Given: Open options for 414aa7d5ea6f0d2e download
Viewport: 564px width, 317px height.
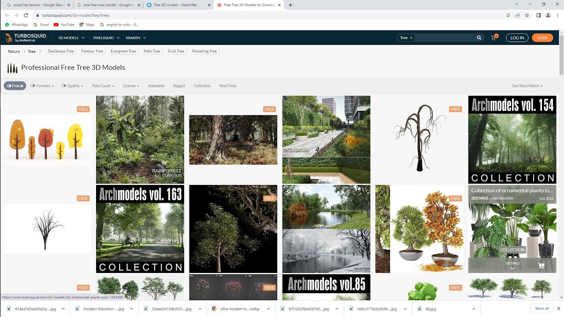Looking at the screenshot, I should [63, 309].
